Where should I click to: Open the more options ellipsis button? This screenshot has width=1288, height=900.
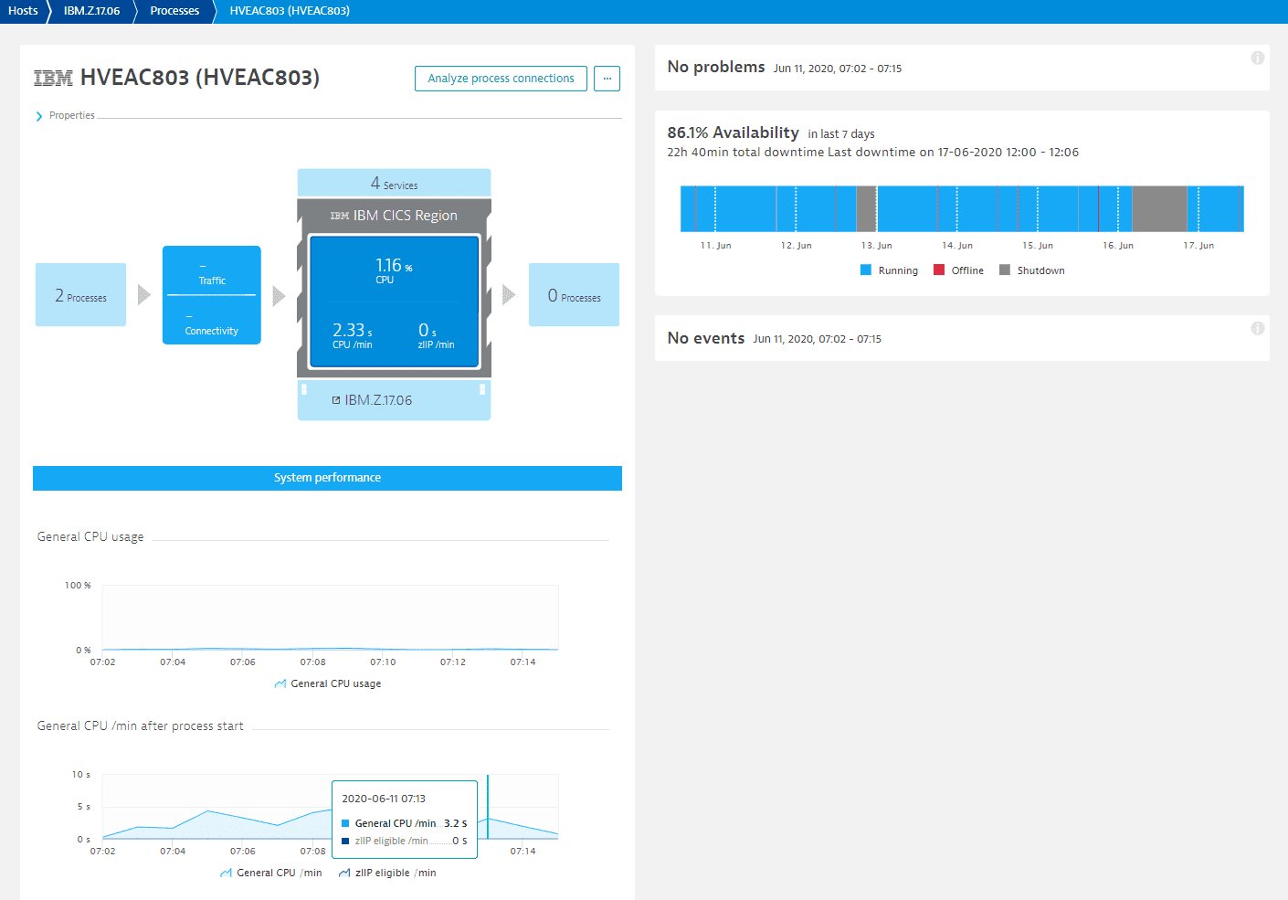tap(607, 79)
